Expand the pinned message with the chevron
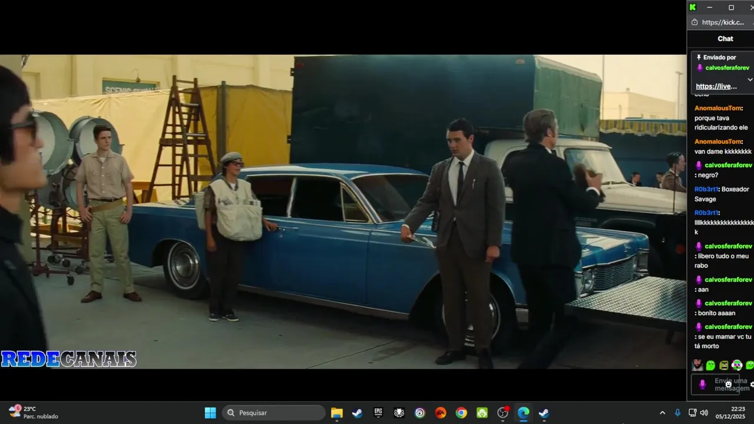754x424 pixels. click(750, 79)
